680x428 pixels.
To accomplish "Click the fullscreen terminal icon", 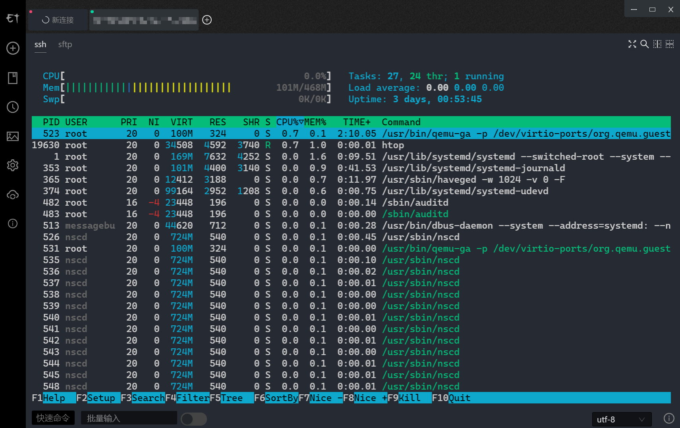I will [x=632, y=44].
